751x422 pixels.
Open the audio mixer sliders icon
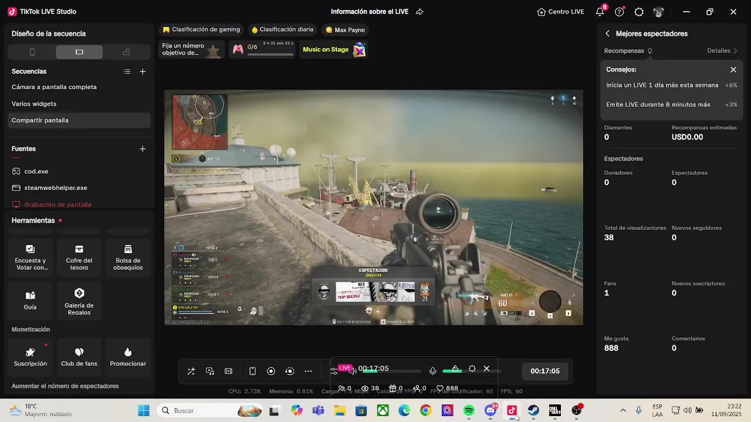point(334,371)
